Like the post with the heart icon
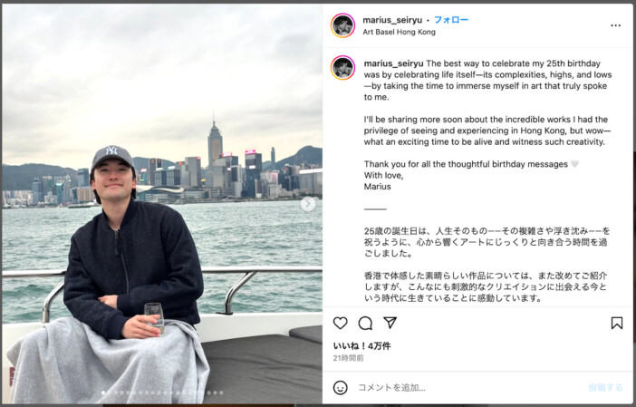Screen dimensions: 636x407 341,323
